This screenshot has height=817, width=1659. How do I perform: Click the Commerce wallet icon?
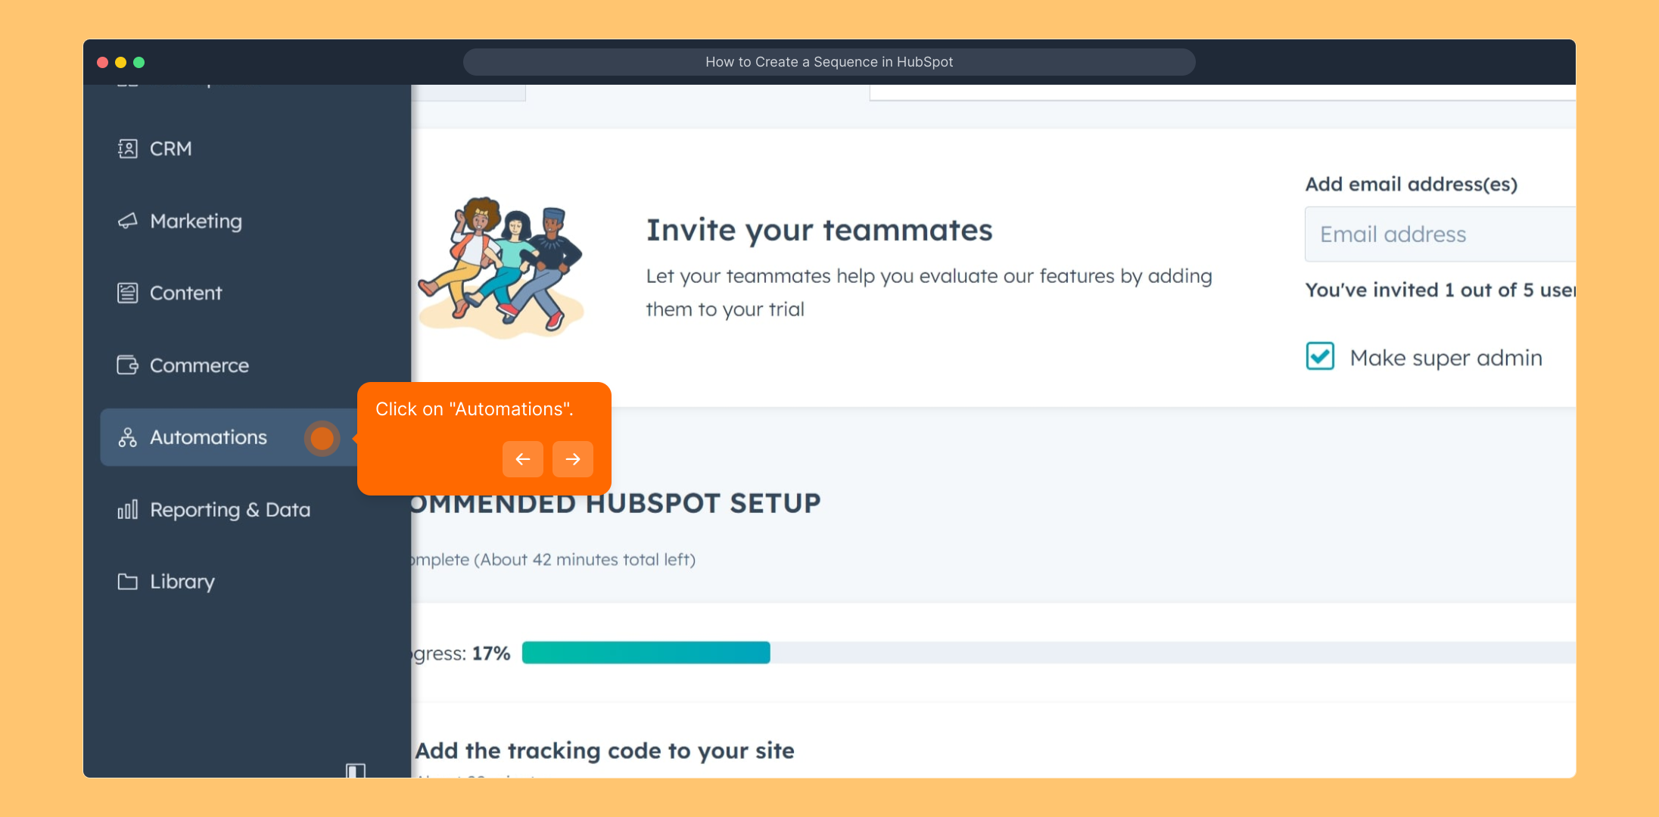point(127,365)
